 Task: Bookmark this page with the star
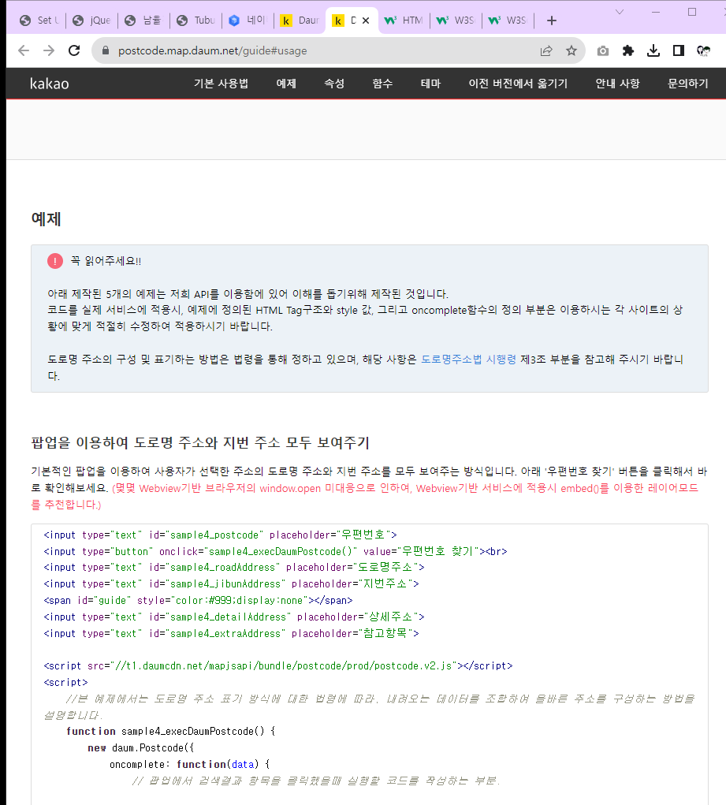coord(571,50)
